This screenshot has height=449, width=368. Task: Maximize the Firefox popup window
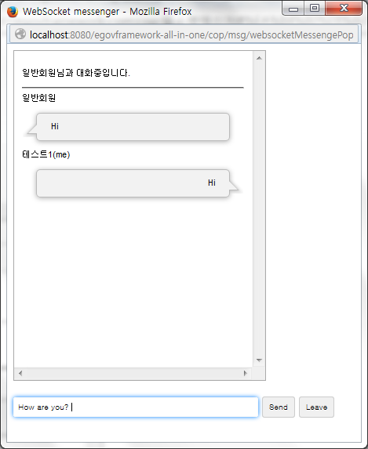point(315,9)
